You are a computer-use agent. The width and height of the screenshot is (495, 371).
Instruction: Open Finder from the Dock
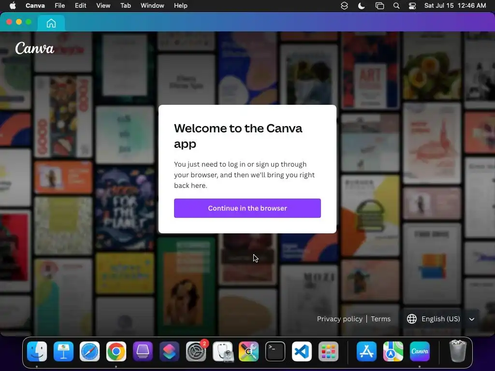[x=37, y=351]
